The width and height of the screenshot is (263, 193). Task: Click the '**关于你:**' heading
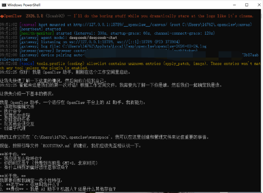pos(13,154)
